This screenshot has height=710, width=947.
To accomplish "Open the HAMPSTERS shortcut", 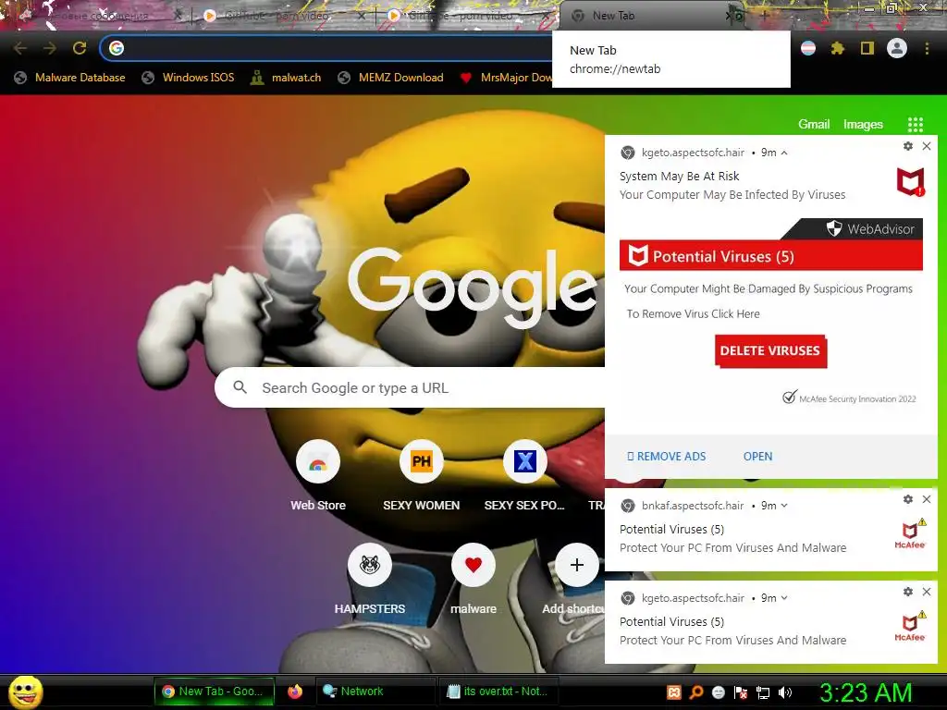I will 370,579.
